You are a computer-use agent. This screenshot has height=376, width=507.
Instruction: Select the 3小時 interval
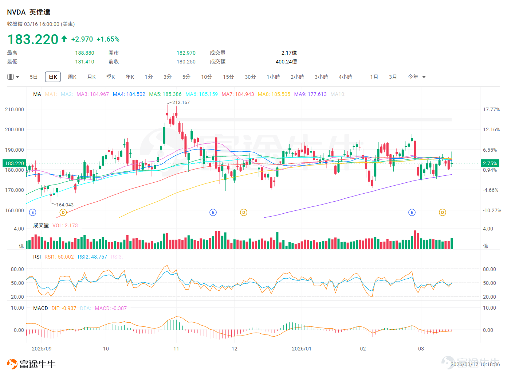point(321,77)
